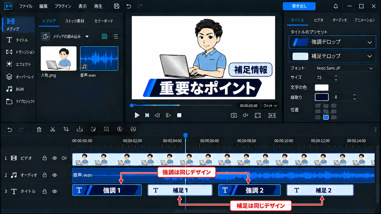Undo using top bar arrow icon

[x=129, y=6]
